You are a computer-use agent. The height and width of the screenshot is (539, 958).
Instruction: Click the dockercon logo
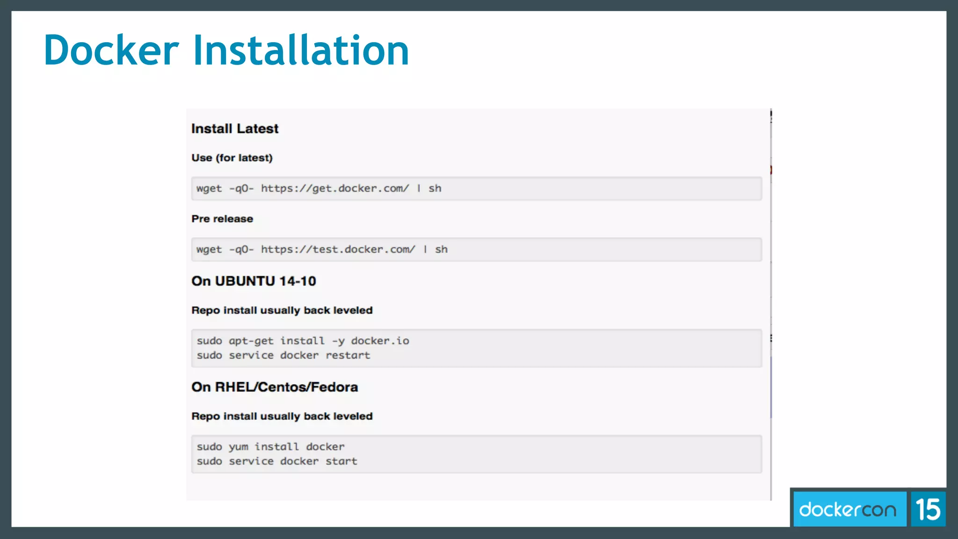pyautogui.click(x=849, y=509)
